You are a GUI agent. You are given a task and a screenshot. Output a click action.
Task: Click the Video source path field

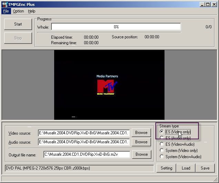84,133
